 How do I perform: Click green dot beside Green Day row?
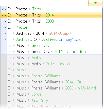(5, 46)
